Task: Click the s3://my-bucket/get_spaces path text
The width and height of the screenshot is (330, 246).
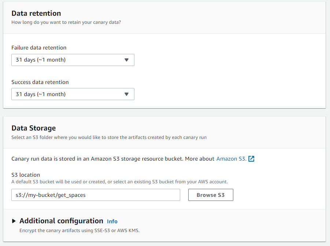Action: point(51,195)
